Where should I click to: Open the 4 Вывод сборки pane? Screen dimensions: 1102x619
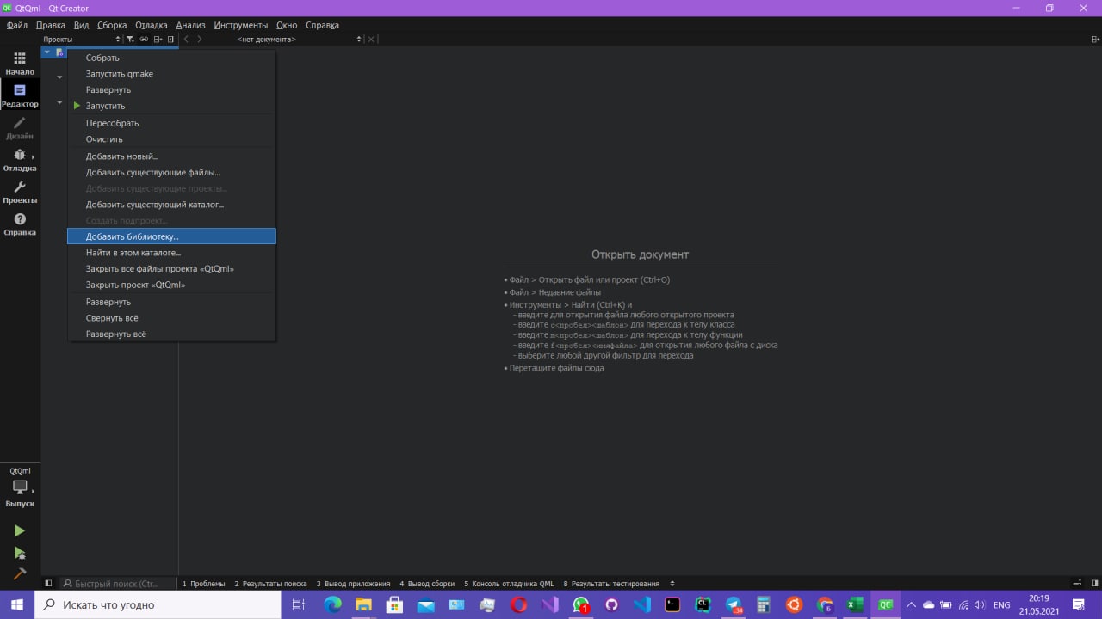point(427,584)
